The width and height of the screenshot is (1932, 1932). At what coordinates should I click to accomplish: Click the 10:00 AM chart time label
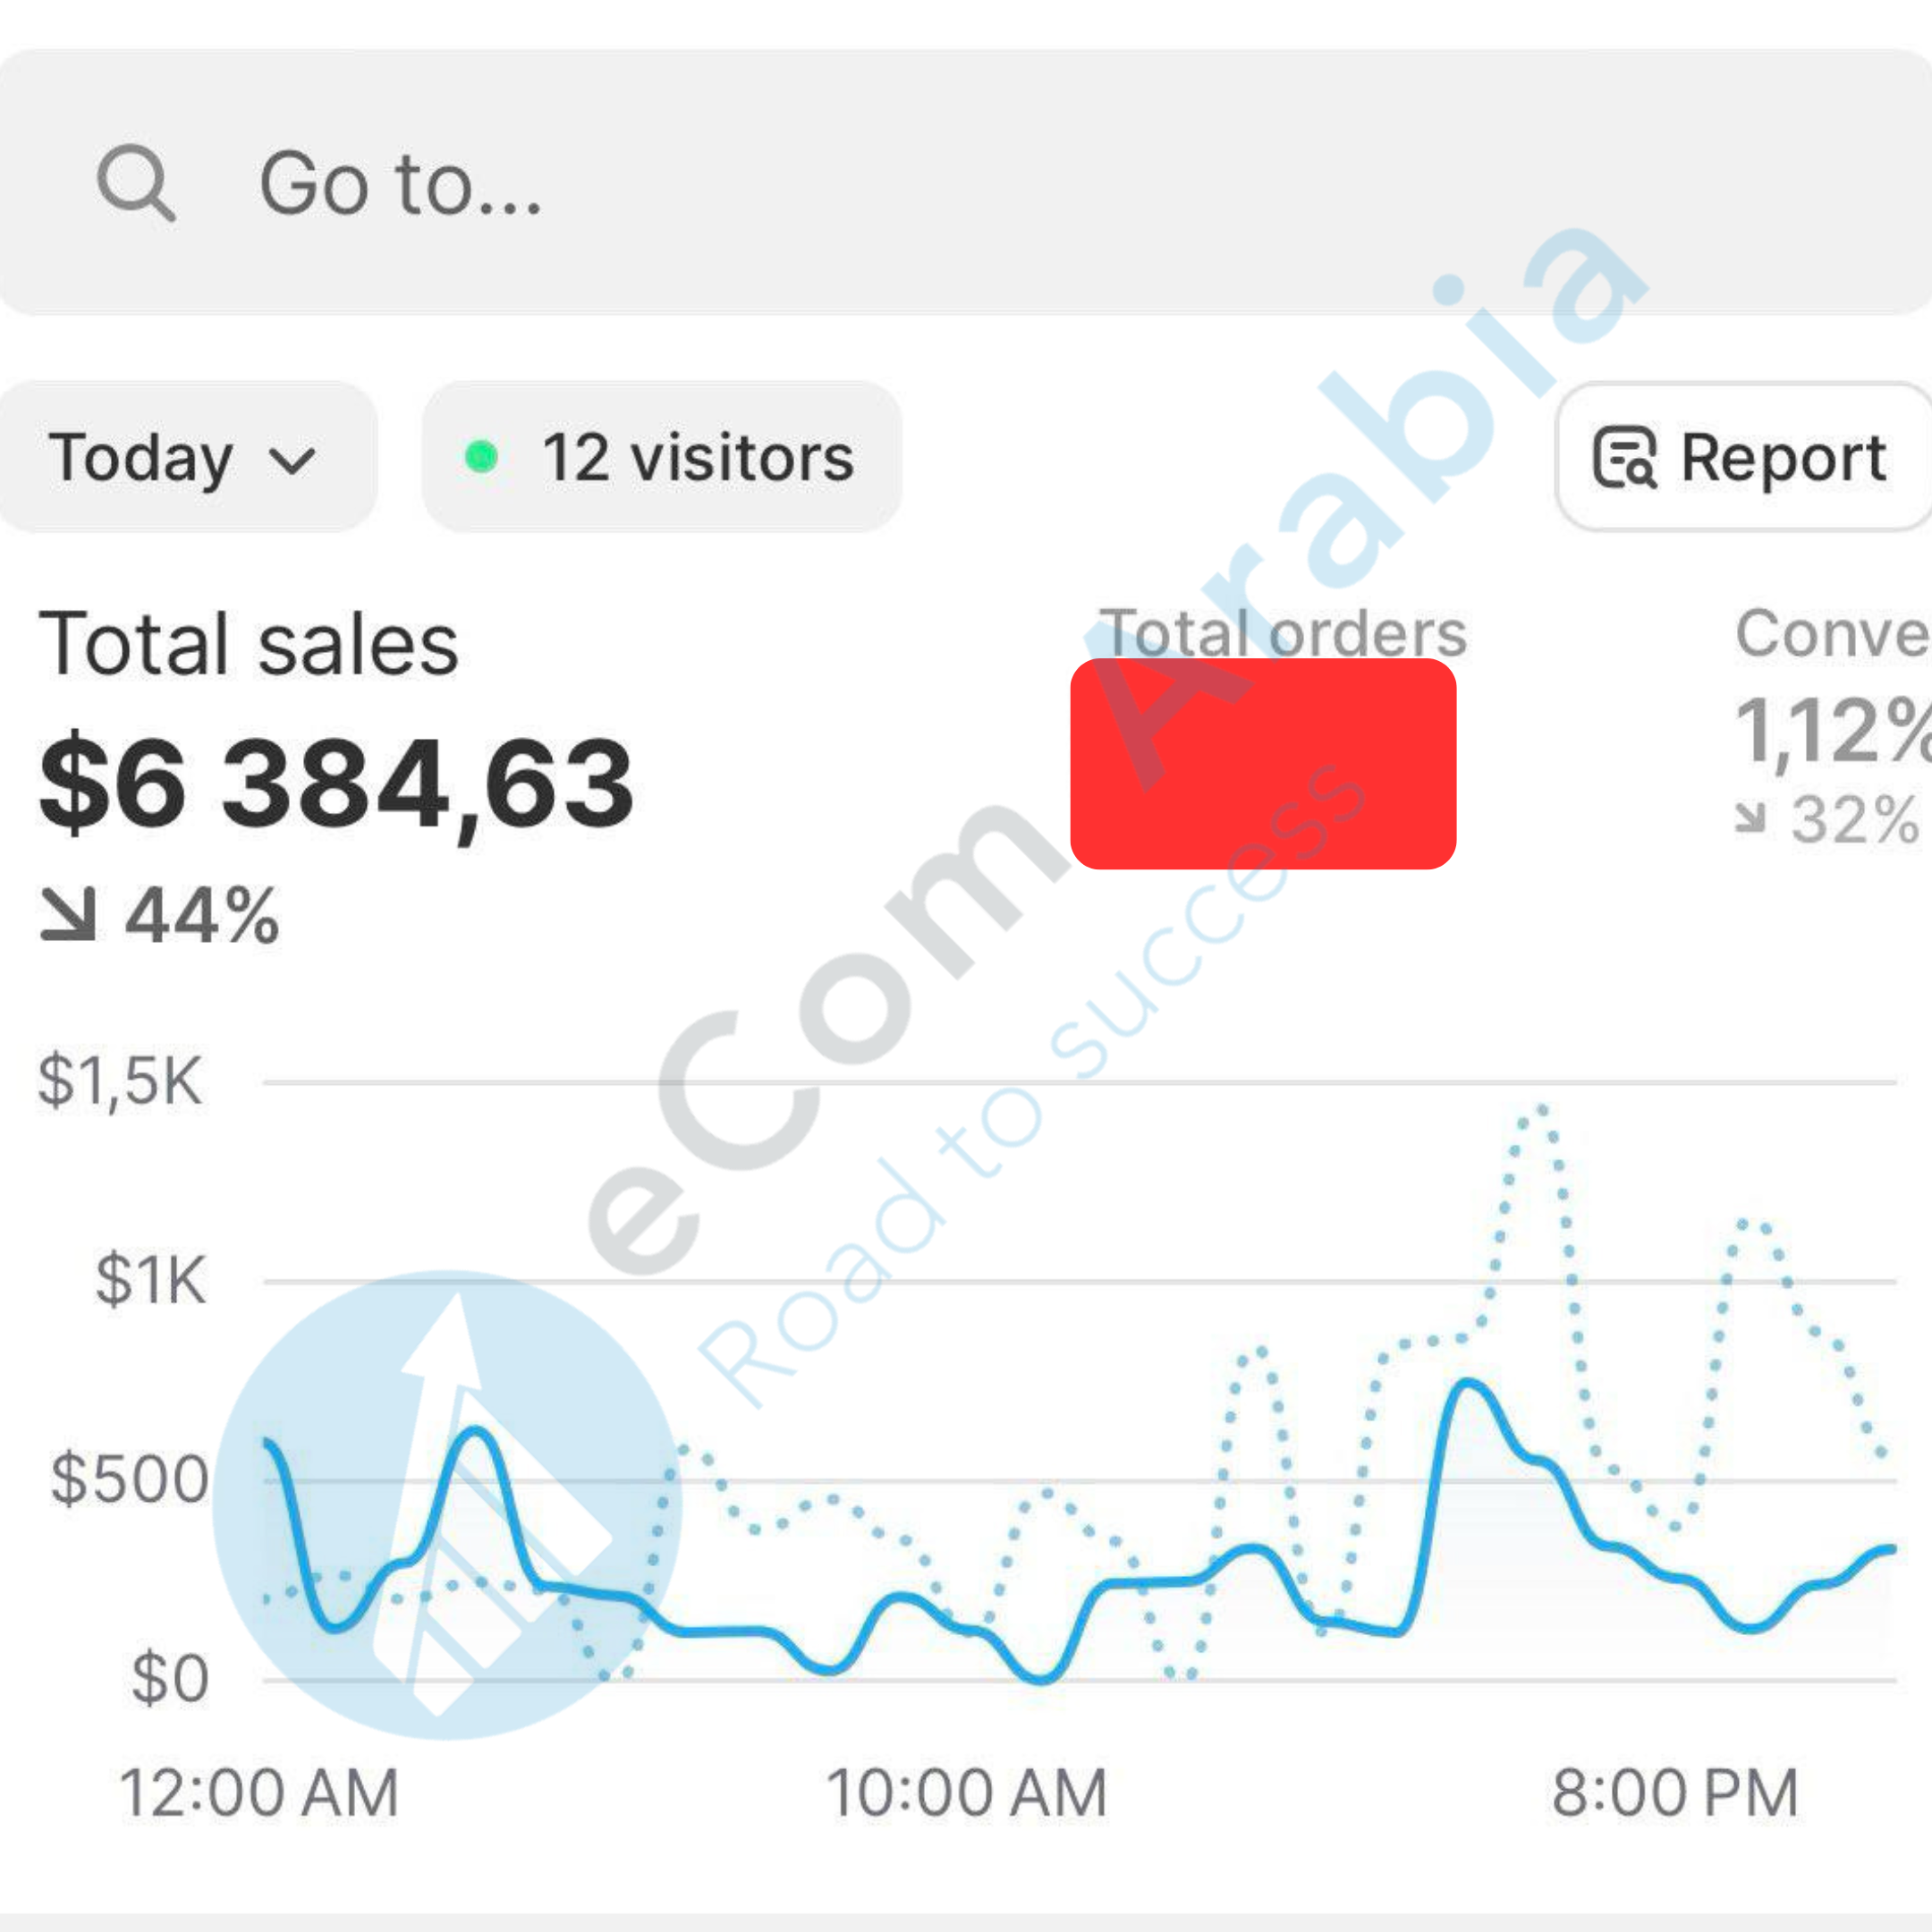[x=966, y=1793]
